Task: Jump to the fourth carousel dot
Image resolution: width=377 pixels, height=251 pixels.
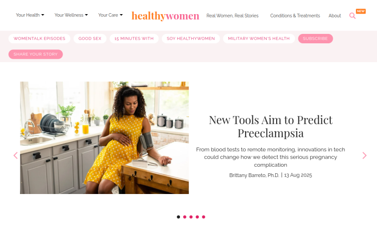Action: click(197, 217)
